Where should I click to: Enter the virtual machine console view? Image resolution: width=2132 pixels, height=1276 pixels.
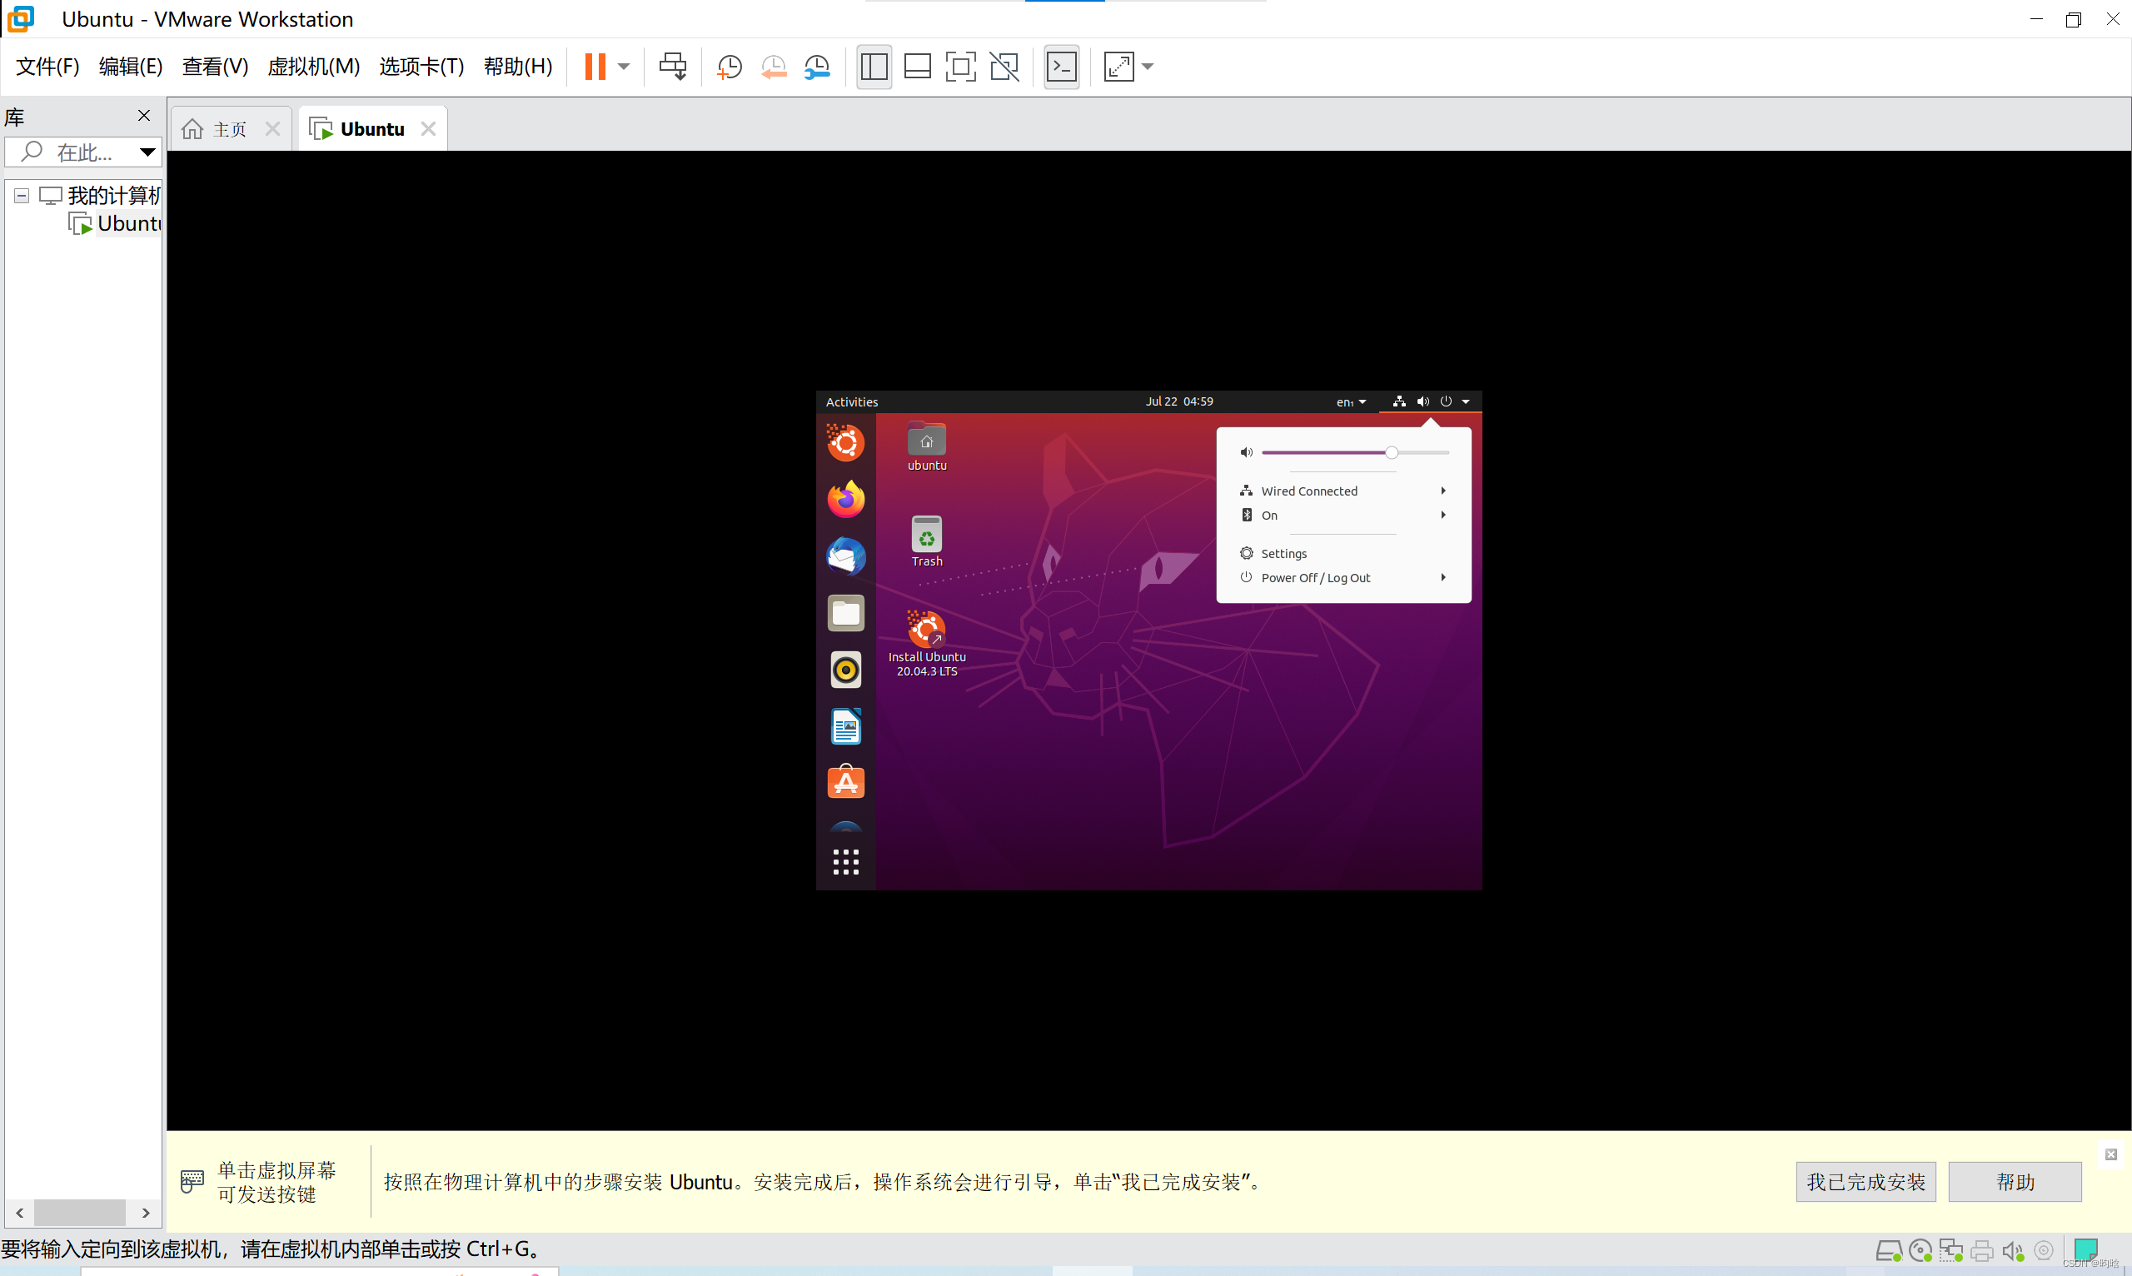click(1062, 66)
